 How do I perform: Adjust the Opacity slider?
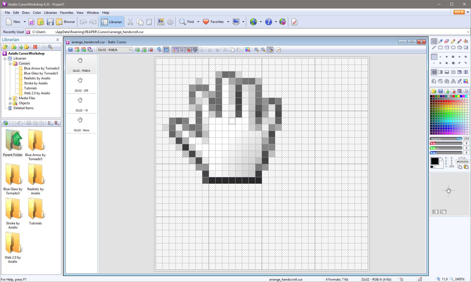click(x=446, y=139)
